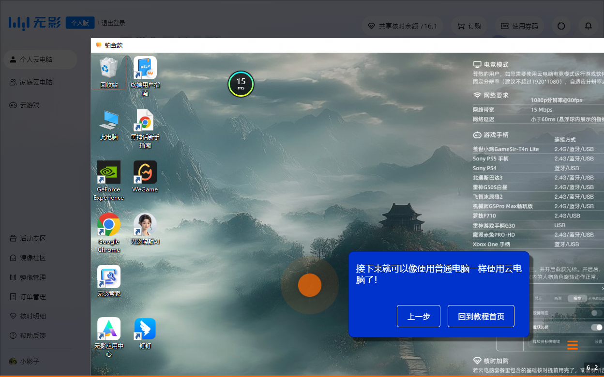Image resolution: width=604 pixels, height=377 pixels.
Task: Click 回到教程首页 to return to tutorial home
Action: coord(481,316)
